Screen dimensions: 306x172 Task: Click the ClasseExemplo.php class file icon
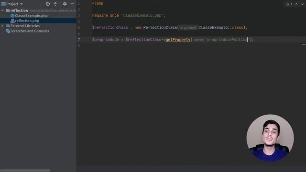coord(12,16)
